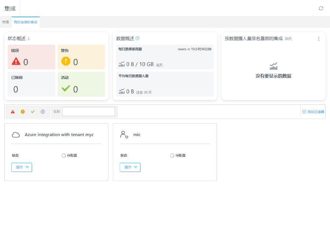Refresh the integrations page
The height and width of the screenshot is (232, 330).
(x=321, y=8)
